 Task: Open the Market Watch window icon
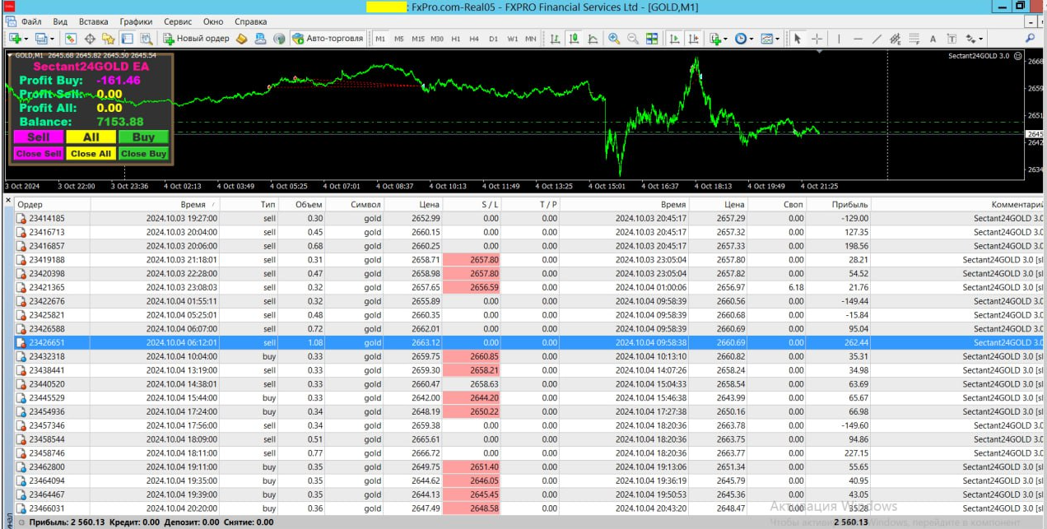pos(71,39)
